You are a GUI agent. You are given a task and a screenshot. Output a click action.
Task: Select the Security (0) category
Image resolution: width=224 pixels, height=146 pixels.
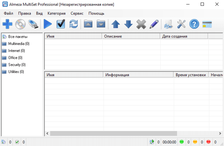click(17, 65)
